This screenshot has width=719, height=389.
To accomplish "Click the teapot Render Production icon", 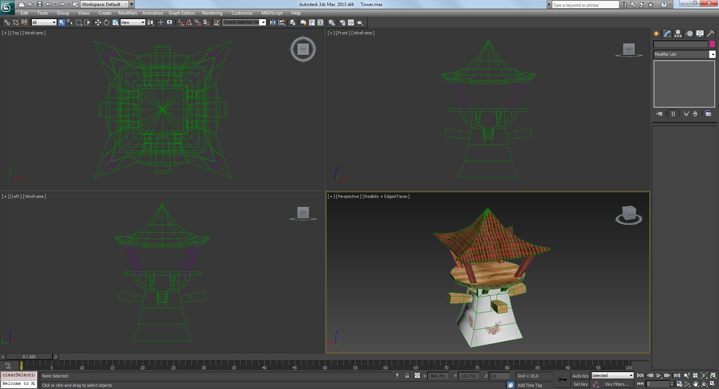I will 360,22.
